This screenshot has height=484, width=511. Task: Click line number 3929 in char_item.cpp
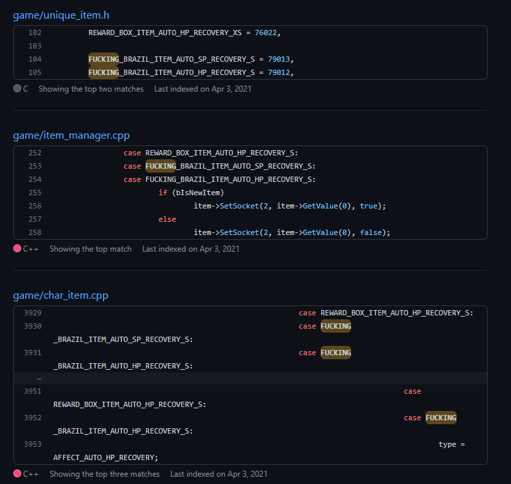pyautogui.click(x=33, y=313)
